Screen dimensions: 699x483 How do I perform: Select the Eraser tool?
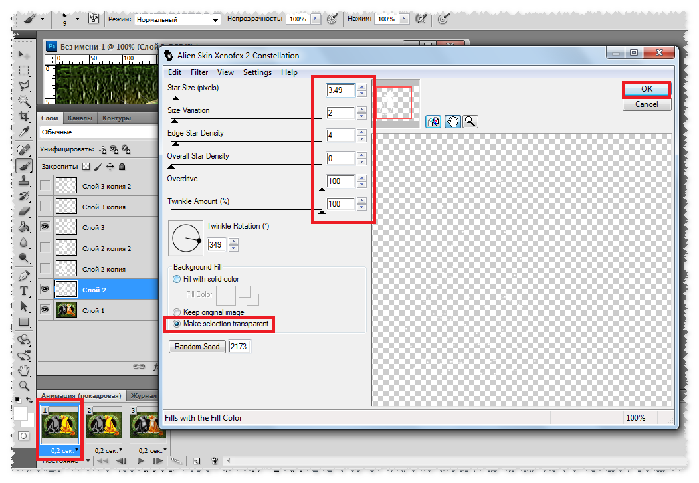pos(24,211)
